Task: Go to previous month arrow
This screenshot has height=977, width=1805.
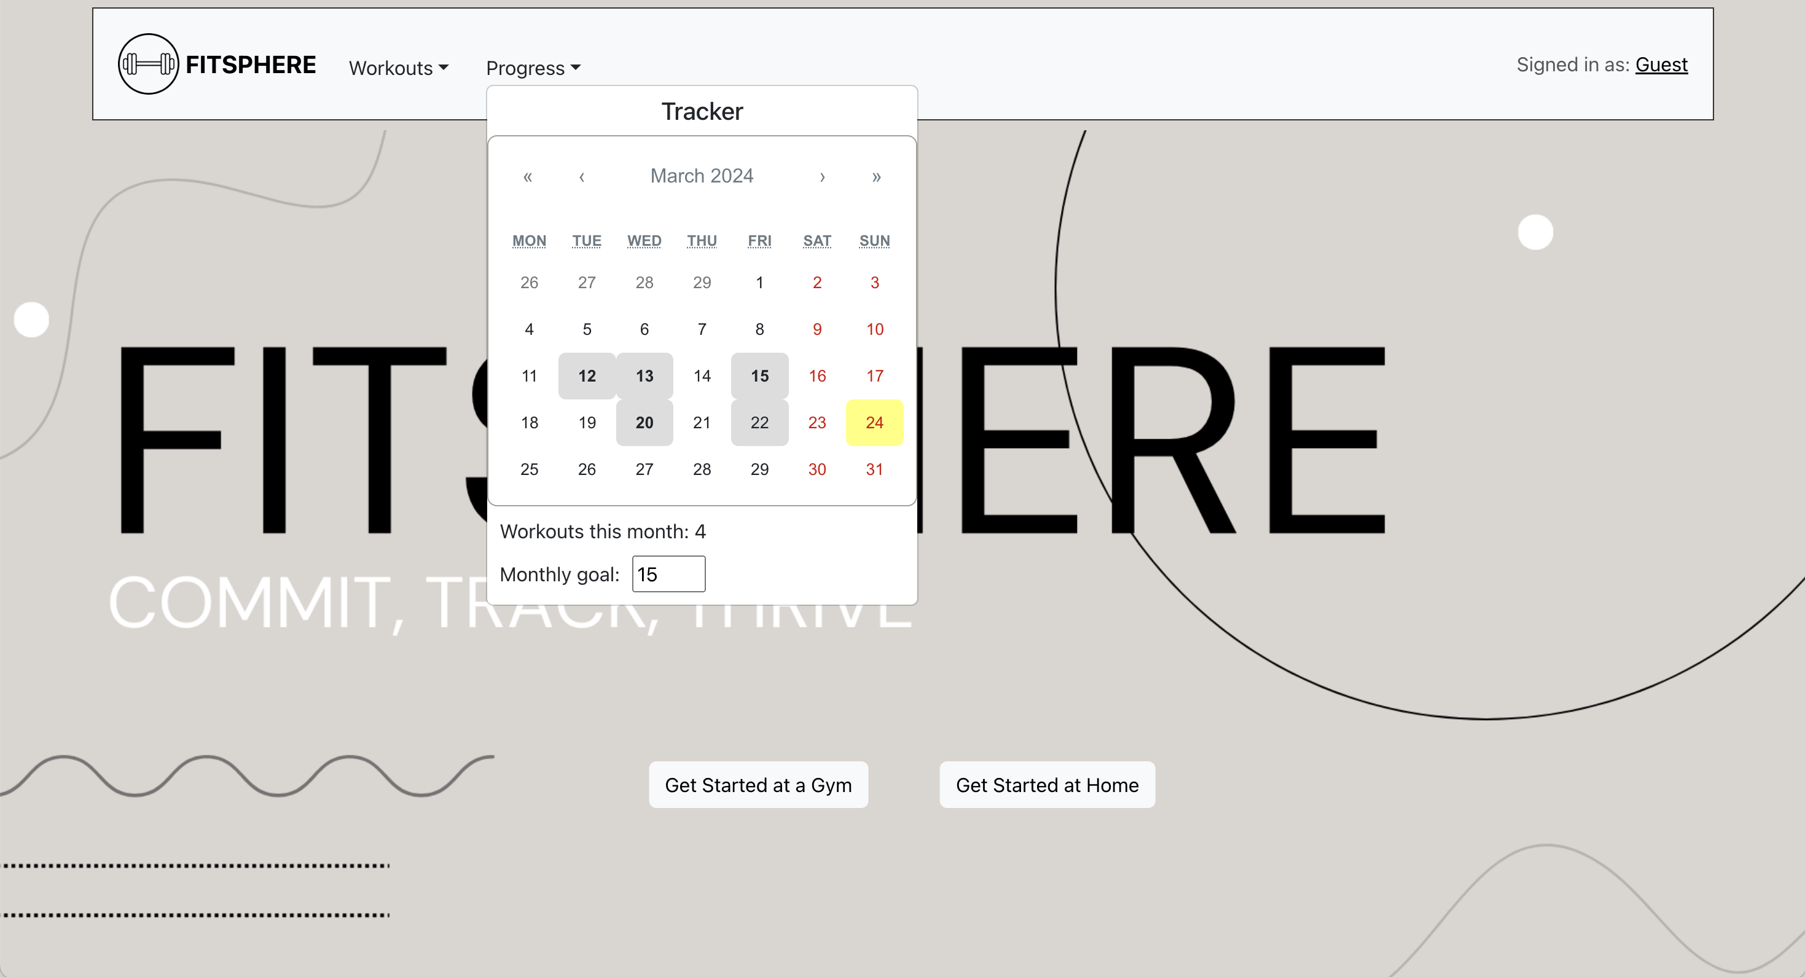Action: tap(582, 176)
